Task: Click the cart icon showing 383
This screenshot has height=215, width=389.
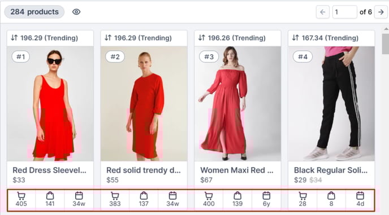Action: [x=115, y=196]
